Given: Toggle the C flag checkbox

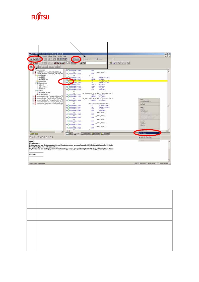Looking at the screenshot, I should coord(50,137).
